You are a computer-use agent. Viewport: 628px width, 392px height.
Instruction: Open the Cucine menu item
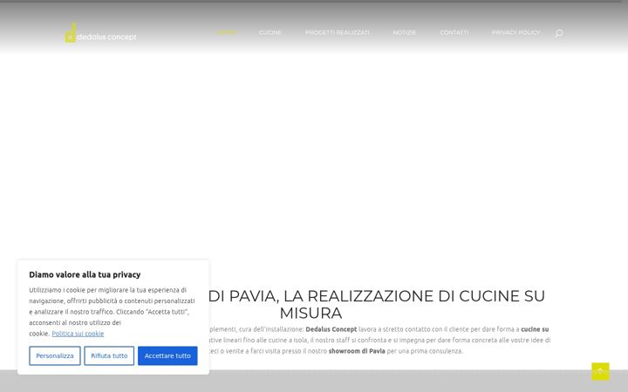pos(270,32)
